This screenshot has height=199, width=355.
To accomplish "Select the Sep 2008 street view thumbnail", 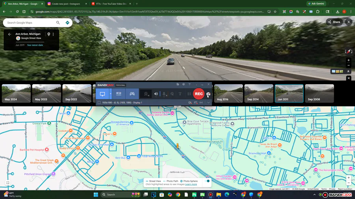I will pyautogui.click(x=319, y=94).
